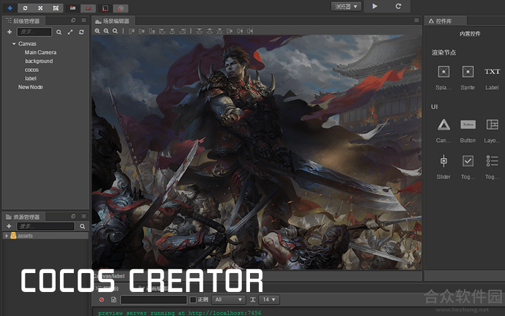Refresh the hierarchy tree
The image size is (505, 316).
pyautogui.click(x=81, y=32)
